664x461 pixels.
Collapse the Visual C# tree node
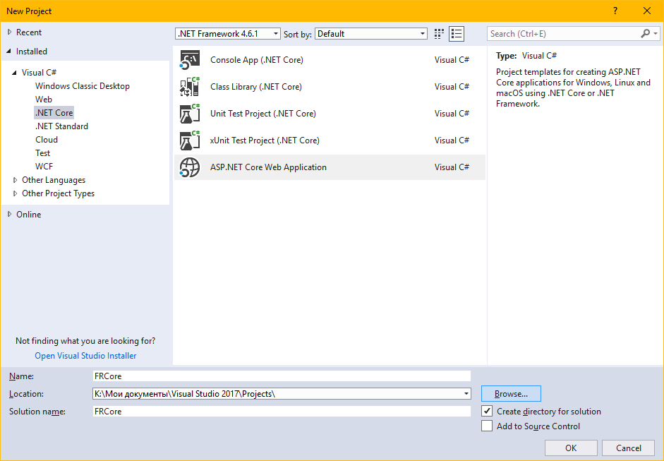tap(14, 73)
